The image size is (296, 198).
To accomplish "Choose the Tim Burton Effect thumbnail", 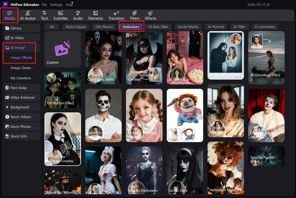I will tap(63, 90).
